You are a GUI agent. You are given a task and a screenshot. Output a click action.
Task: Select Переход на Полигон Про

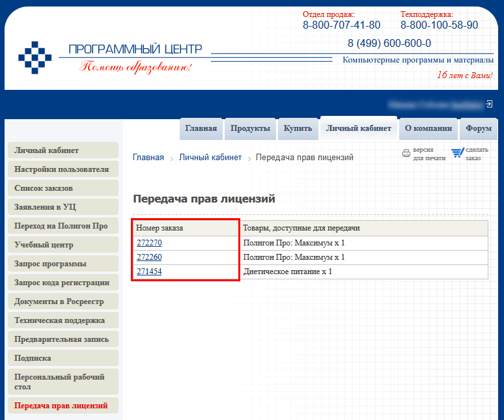(x=63, y=226)
